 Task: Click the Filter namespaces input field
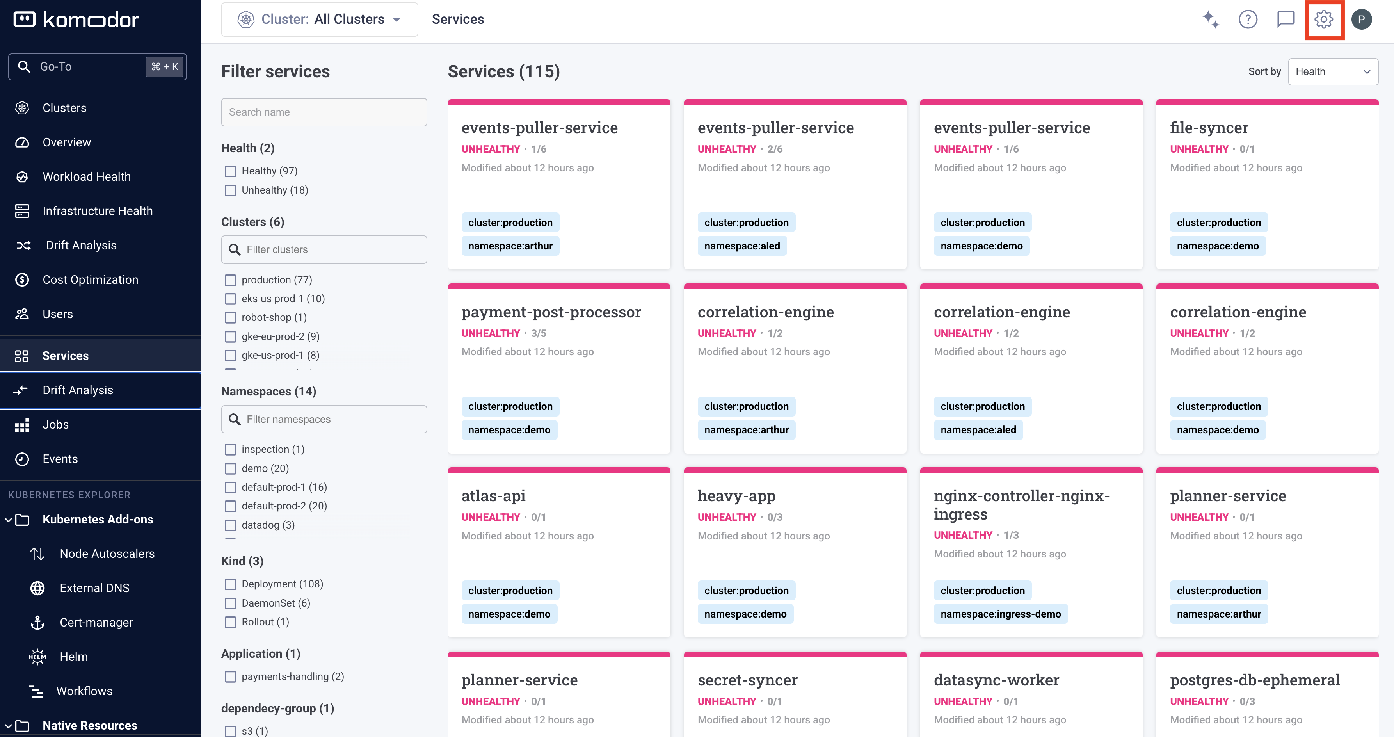coord(324,419)
